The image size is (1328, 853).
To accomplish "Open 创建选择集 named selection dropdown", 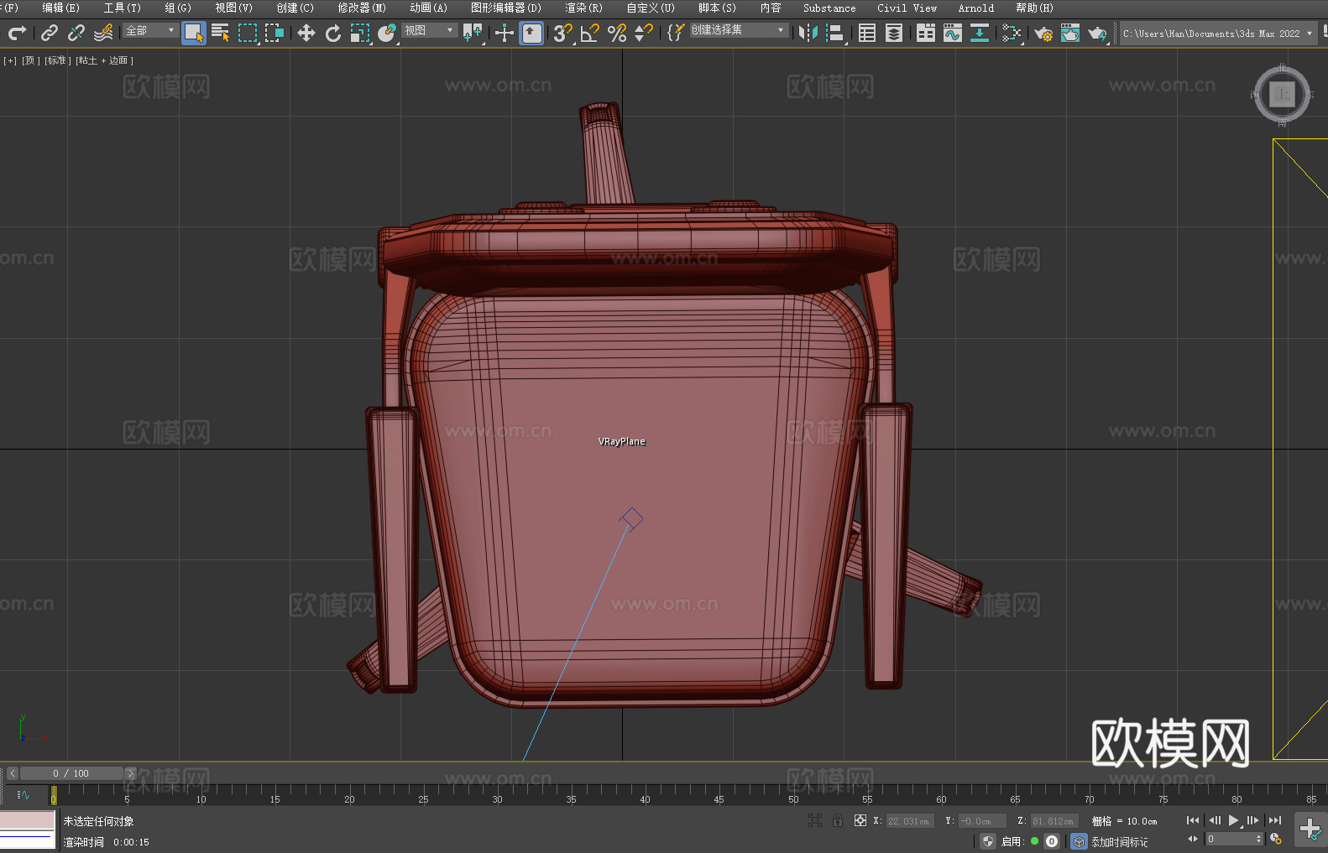I will [x=739, y=30].
